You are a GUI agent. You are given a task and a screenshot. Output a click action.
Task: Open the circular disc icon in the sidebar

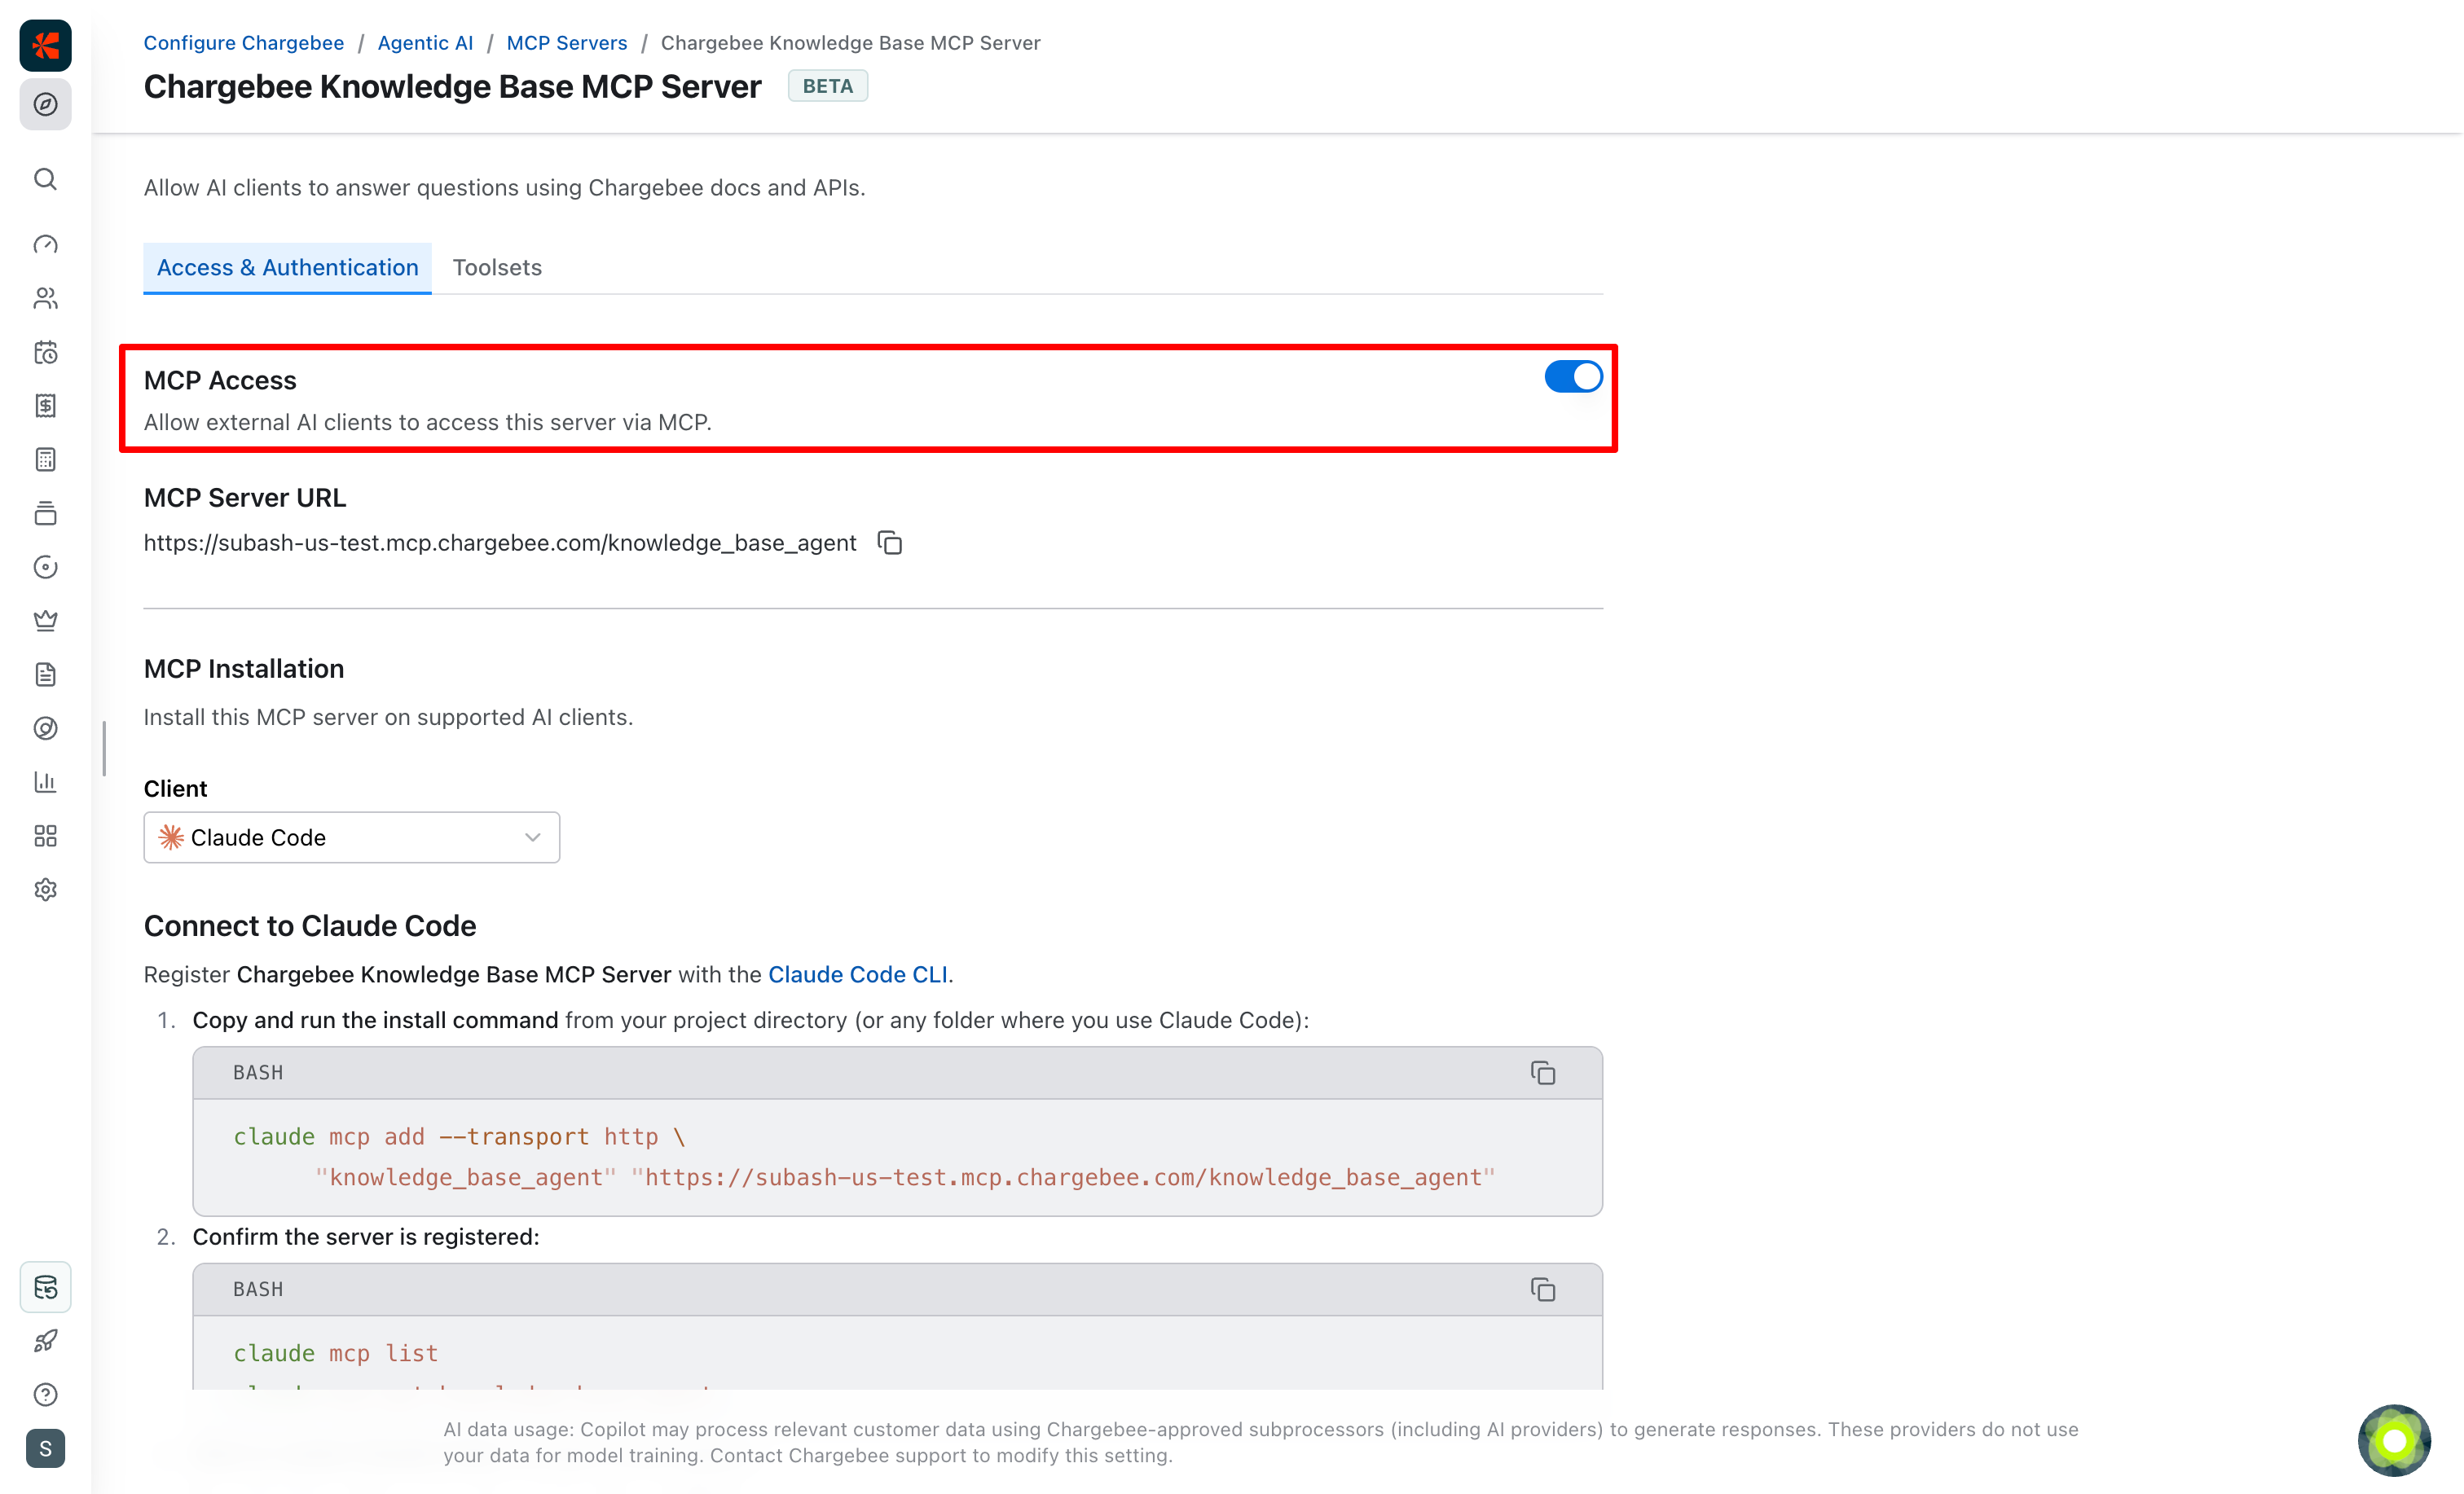46,567
